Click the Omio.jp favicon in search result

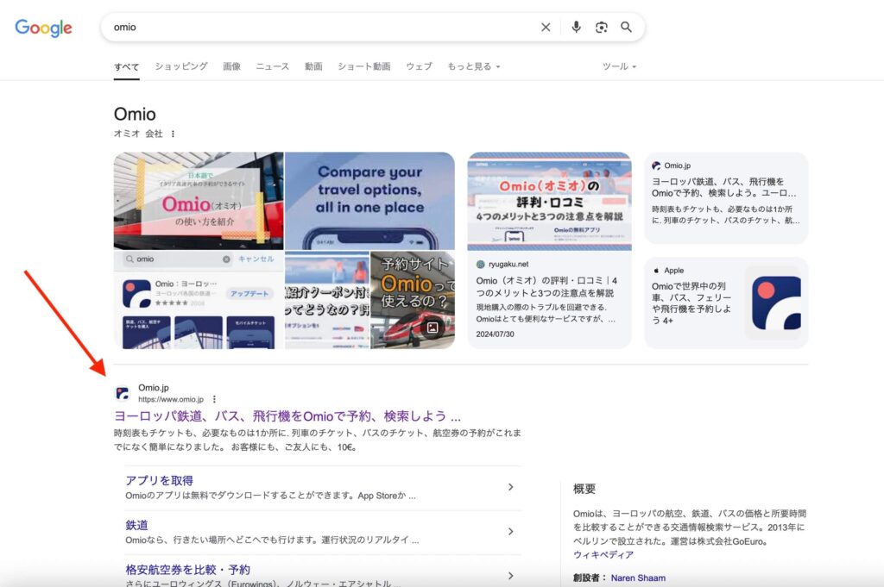pos(123,394)
